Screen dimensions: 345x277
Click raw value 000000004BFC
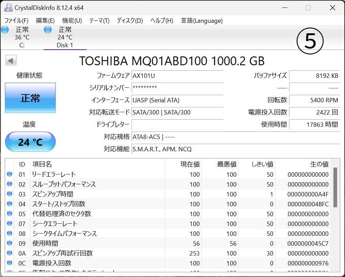[x=308, y=204]
